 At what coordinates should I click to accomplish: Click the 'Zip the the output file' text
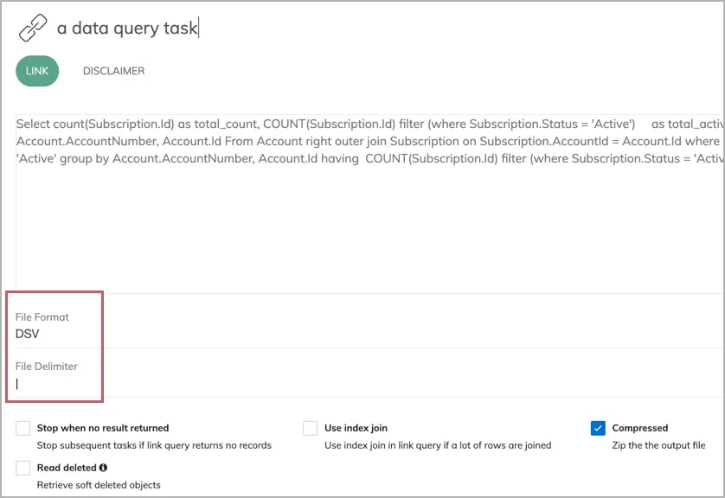click(658, 445)
